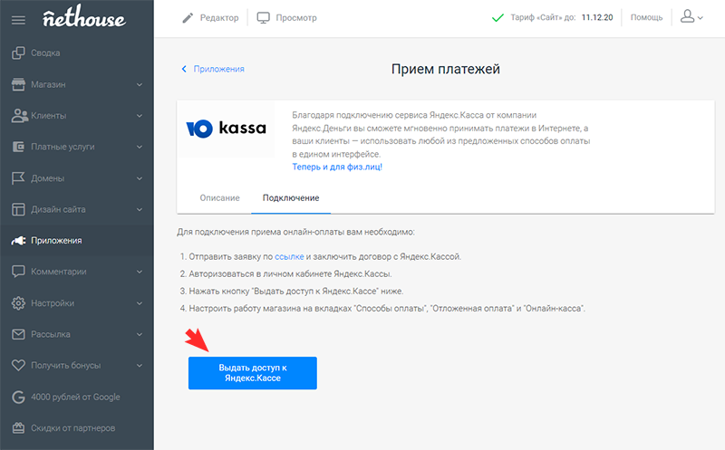Screen dimensions: 725x450
Task: Expand the Настройки submenu chevron
Action: point(140,303)
